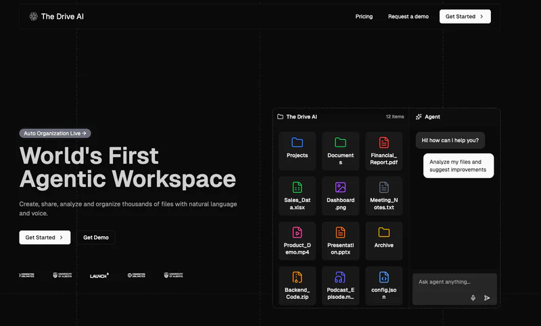Click the 'Hi! how can I help you?' message
Screen dimensions: 541x326
pos(450,141)
